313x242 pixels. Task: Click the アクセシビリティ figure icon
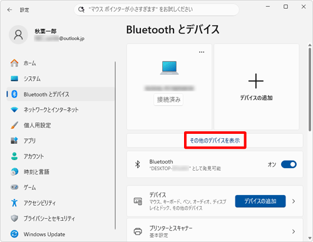coord(14,203)
